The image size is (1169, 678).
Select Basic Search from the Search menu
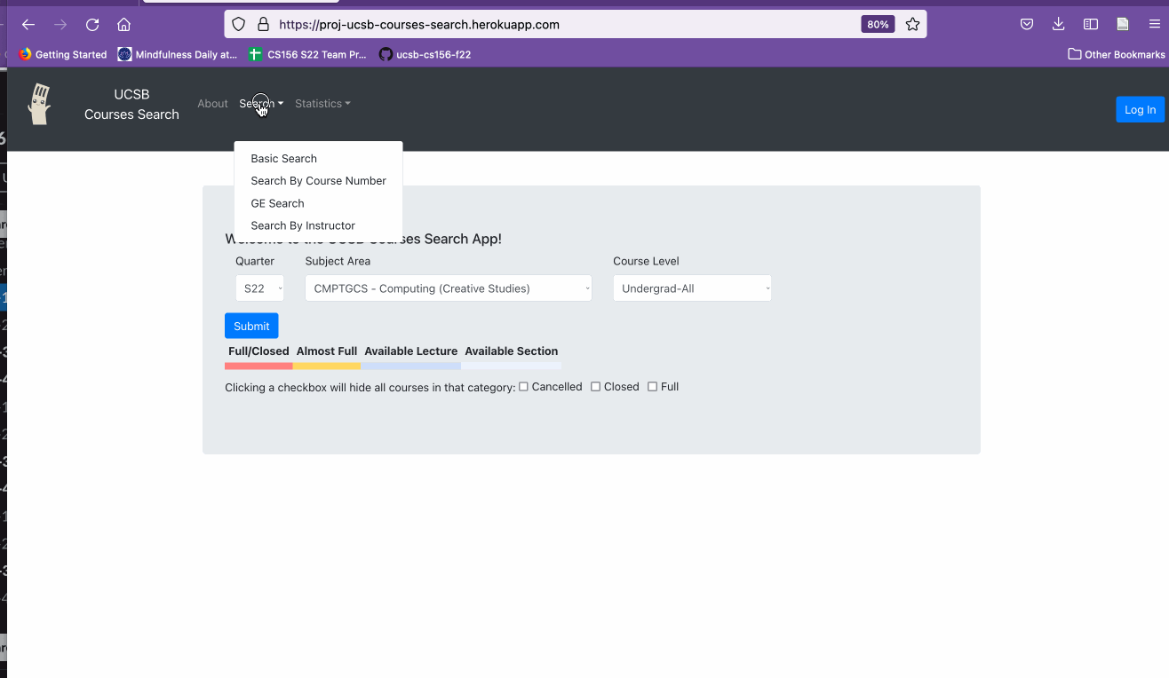(x=283, y=158)
